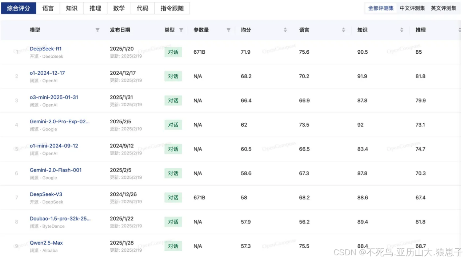
Task: Sort table by 推理 column arrows
Action: (x=460, y=30)
